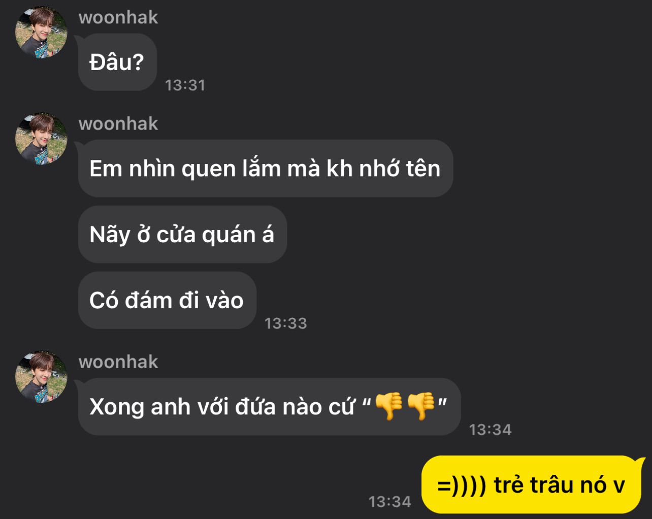The height and width of the screenshot is (519, 652).
Task: Click the woonhak name above "Em nhìn quen lắm"
Action: (118, 123)
